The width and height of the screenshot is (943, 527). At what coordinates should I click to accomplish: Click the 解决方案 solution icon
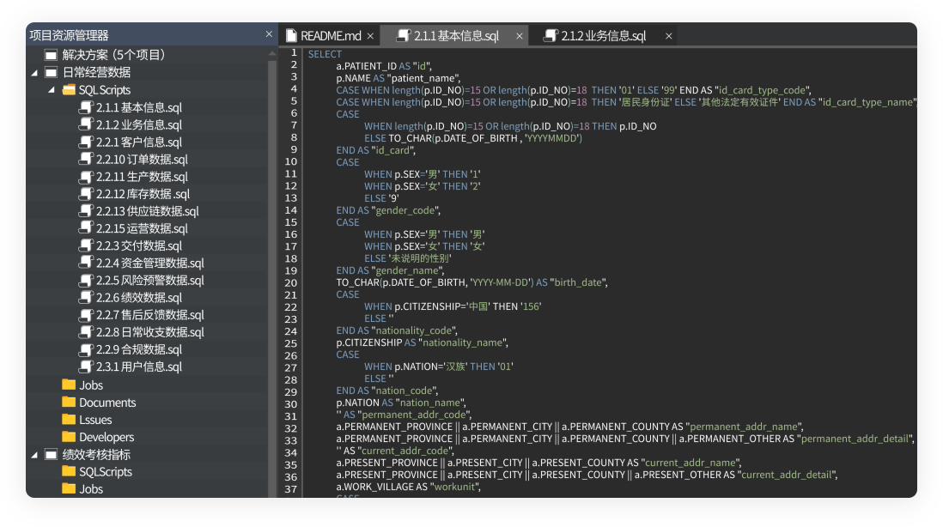pyautogui.click(x=51, y=55)
